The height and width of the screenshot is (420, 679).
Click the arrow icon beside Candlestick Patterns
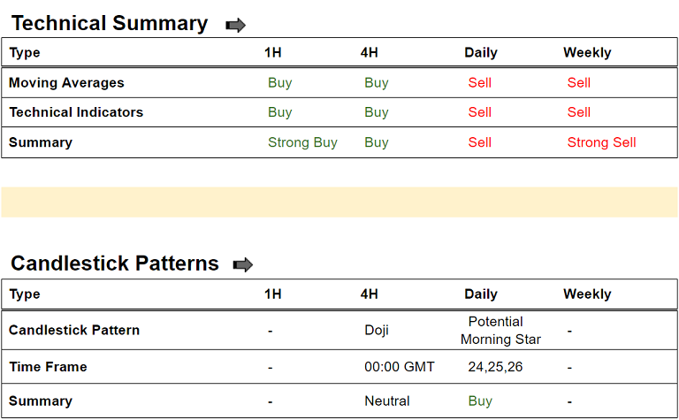[x=243, y=264]
